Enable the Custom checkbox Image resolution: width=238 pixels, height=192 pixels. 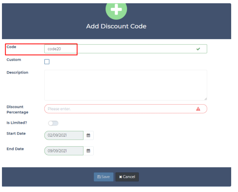47,62
